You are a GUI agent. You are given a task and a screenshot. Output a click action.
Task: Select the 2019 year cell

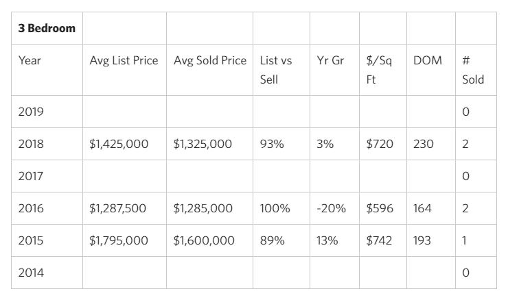tap(31, 112)
